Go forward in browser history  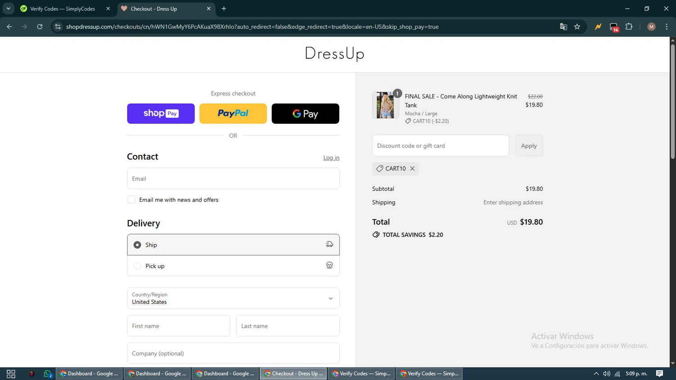(25, 27)
